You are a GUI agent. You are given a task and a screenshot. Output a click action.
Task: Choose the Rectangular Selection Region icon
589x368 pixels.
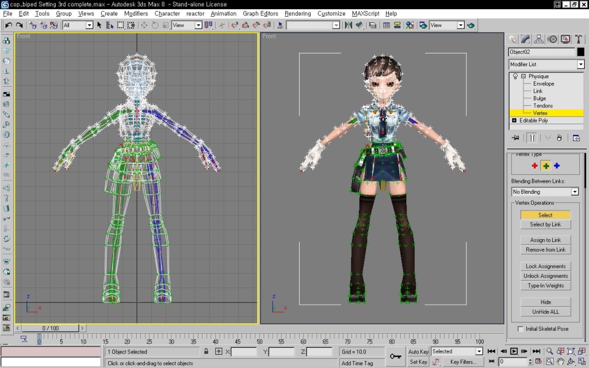(x=120, y=25)
